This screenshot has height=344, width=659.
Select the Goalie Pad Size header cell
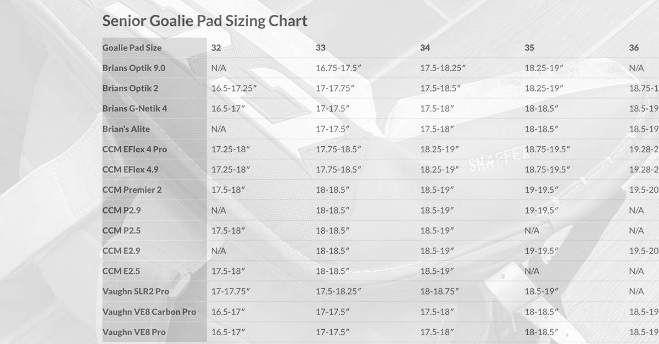pyautogui.click(x=132, y=48)
